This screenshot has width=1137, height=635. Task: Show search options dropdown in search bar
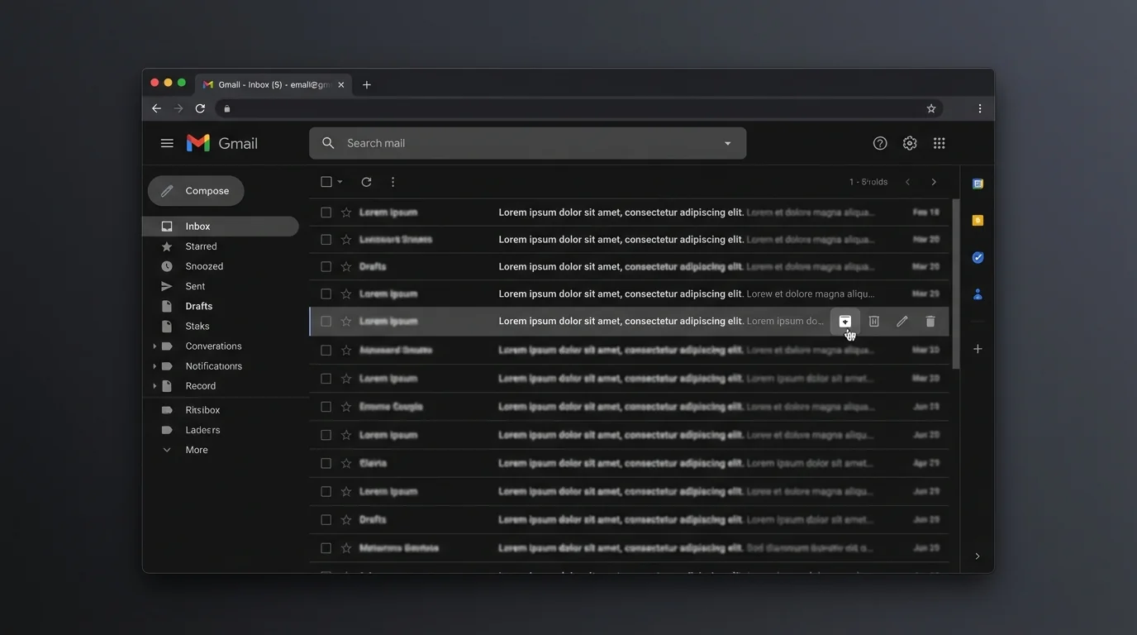[727, 143]
